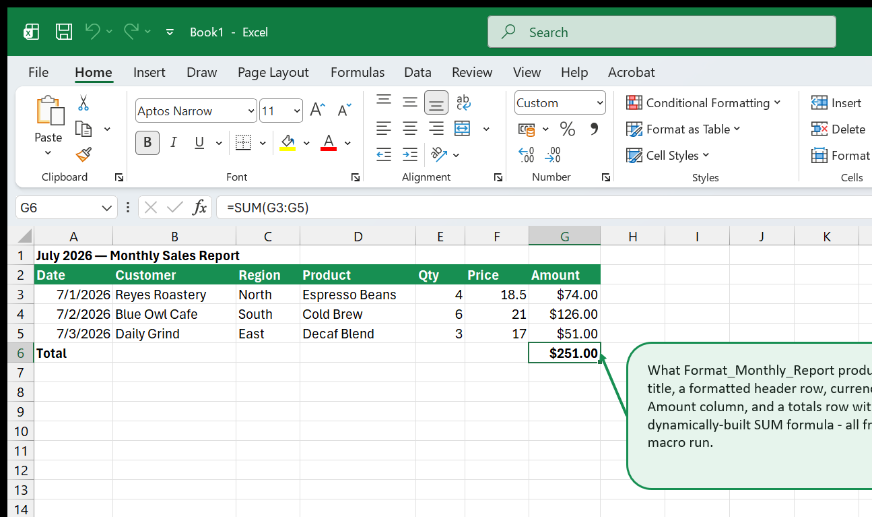Open the font size dropdown

point(297,111)
